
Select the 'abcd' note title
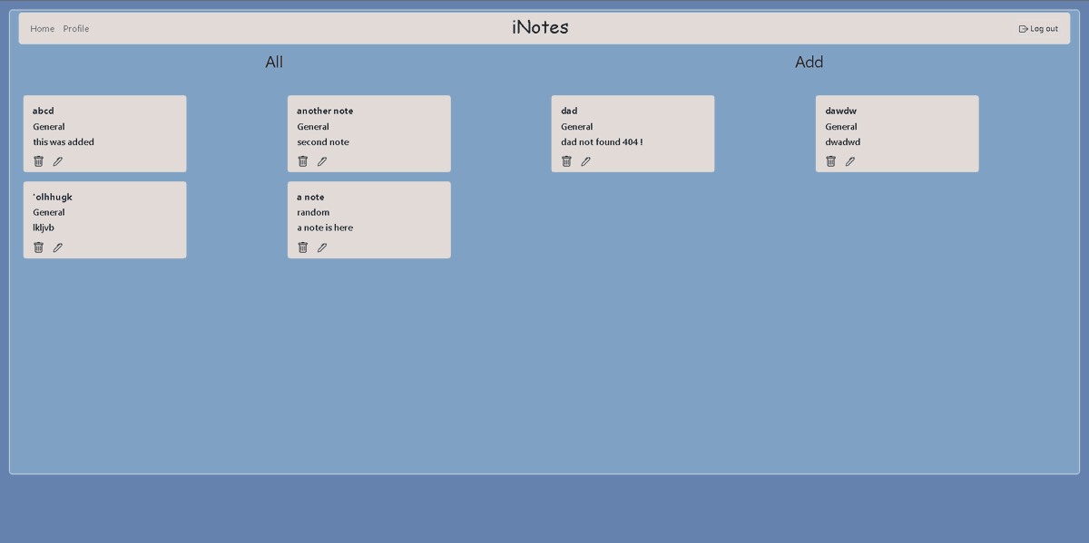tap(44, 111)
